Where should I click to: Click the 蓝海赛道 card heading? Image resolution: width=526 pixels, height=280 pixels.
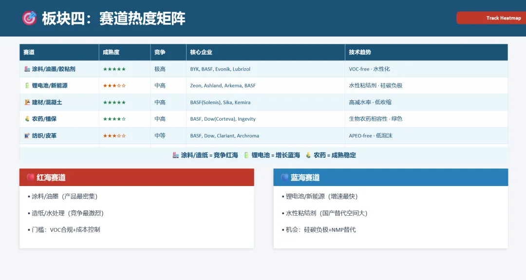[305, 177]
